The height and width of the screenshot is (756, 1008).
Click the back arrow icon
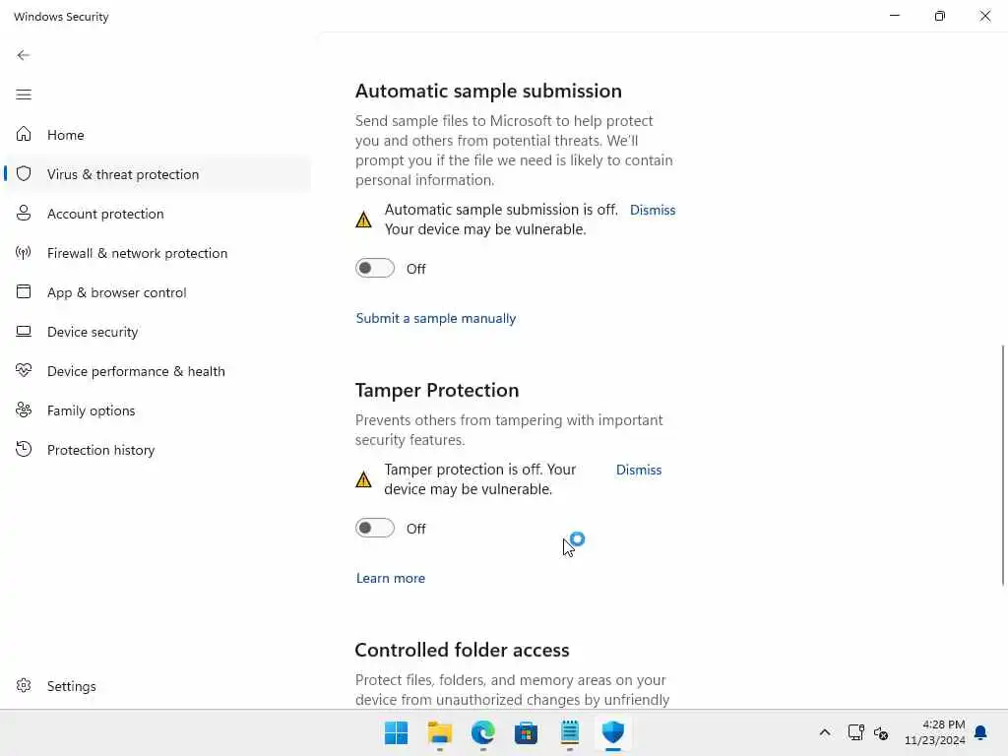tap(24, 55)
